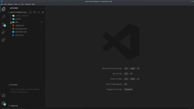194x109 pixels.
Task: Open the Run and Debug view
Action: coord(3,32)
